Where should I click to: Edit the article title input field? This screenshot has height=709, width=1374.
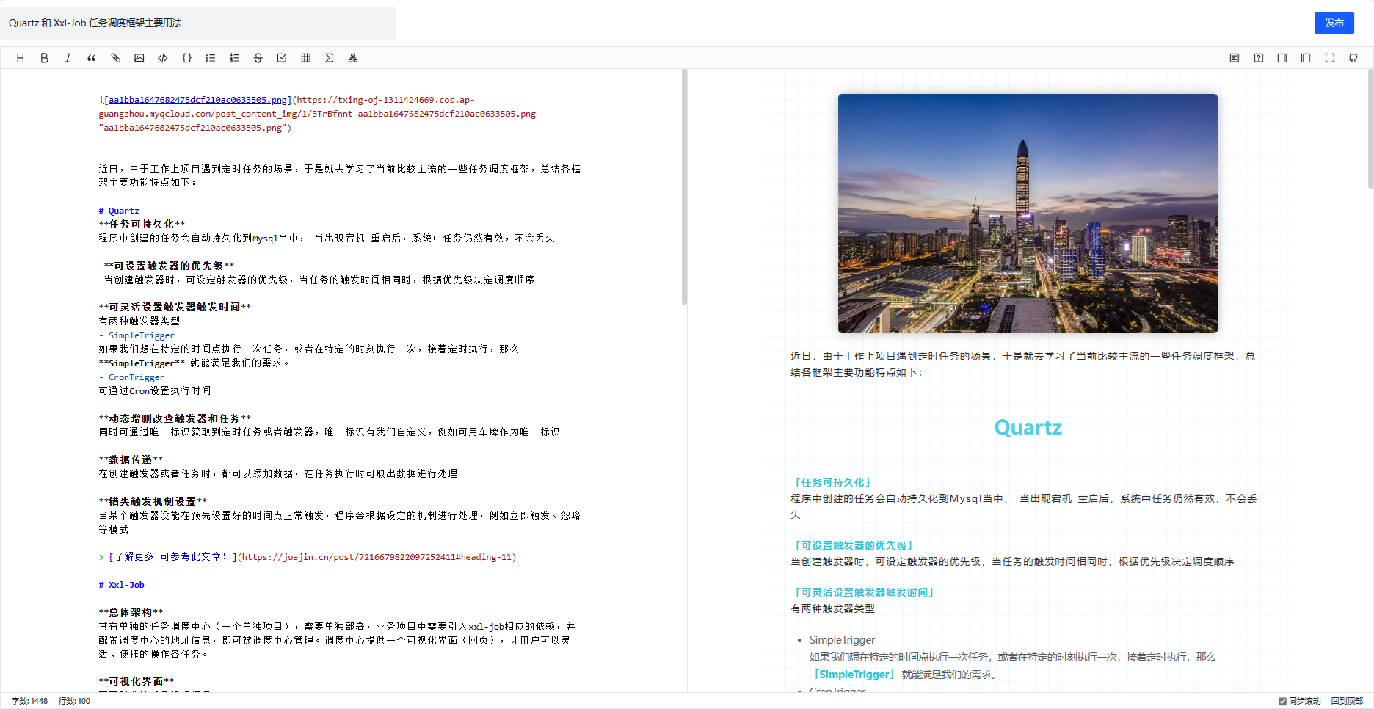(x=198, y=23)
